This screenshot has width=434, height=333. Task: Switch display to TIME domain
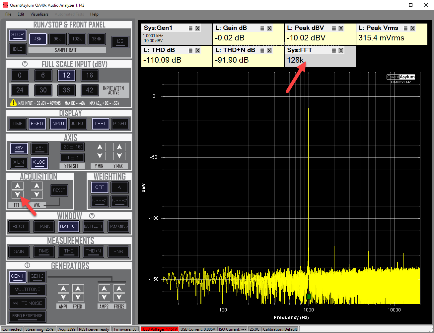coord(18,124)
